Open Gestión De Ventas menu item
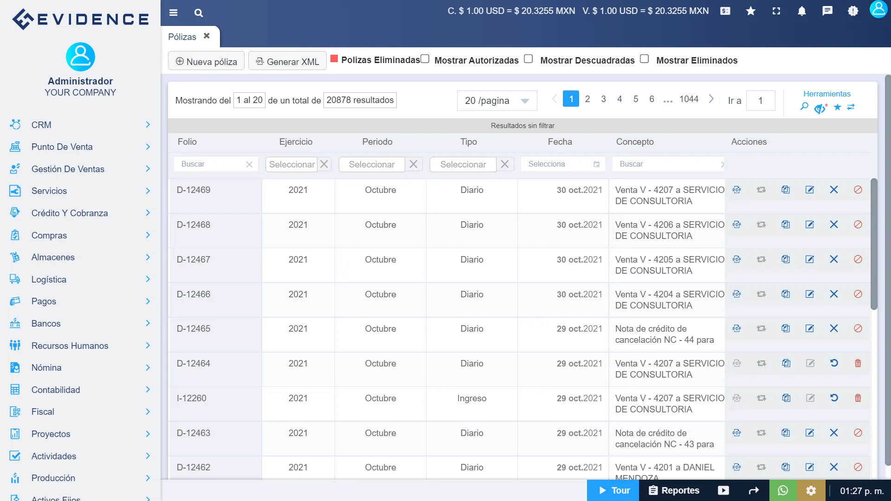This screenshot has width=891, height=501. (81, 169)
